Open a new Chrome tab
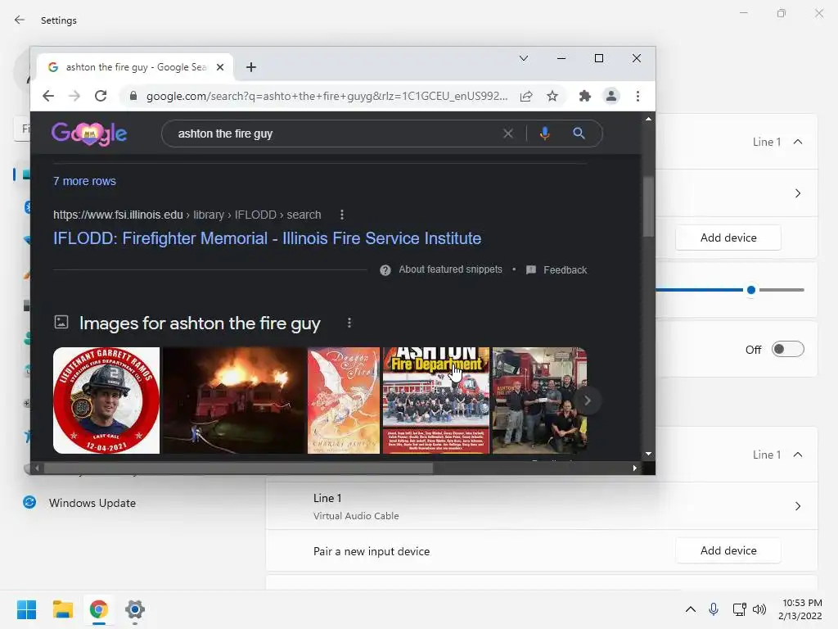This screenshot has height=629, width=838. tap(250, 67)
